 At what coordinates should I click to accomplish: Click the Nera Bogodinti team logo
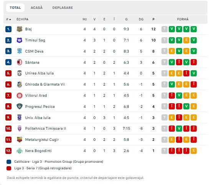coord(20,151)
